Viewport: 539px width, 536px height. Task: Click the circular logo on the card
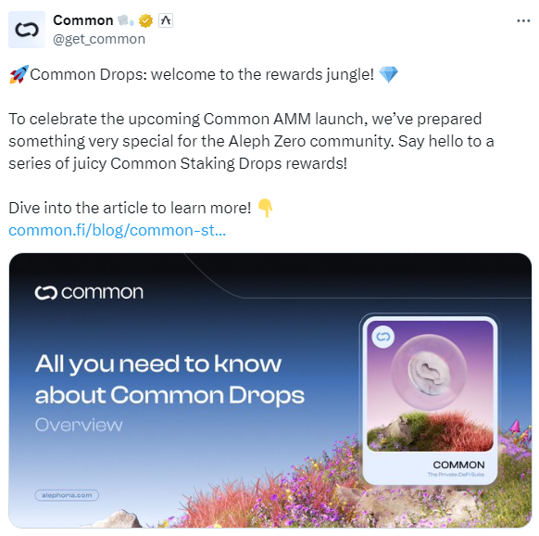[x=383, y=337]
